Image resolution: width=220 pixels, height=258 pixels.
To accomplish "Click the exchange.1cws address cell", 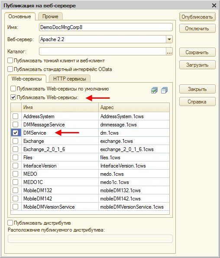I will coord(134,141).
